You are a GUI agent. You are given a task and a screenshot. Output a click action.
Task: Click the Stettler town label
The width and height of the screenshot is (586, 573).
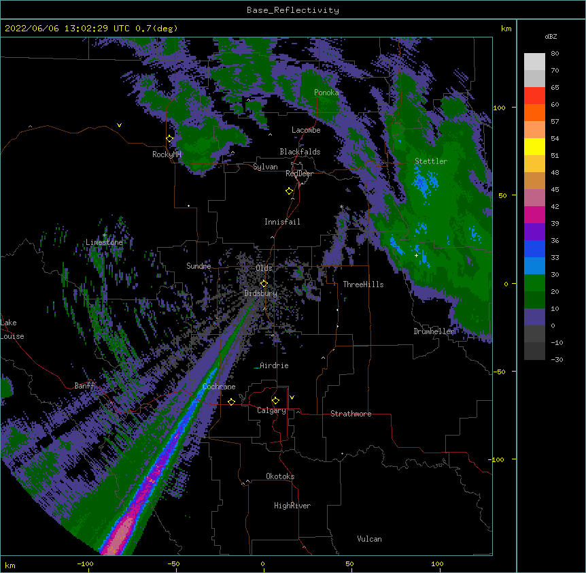click(x=431, y=161)
